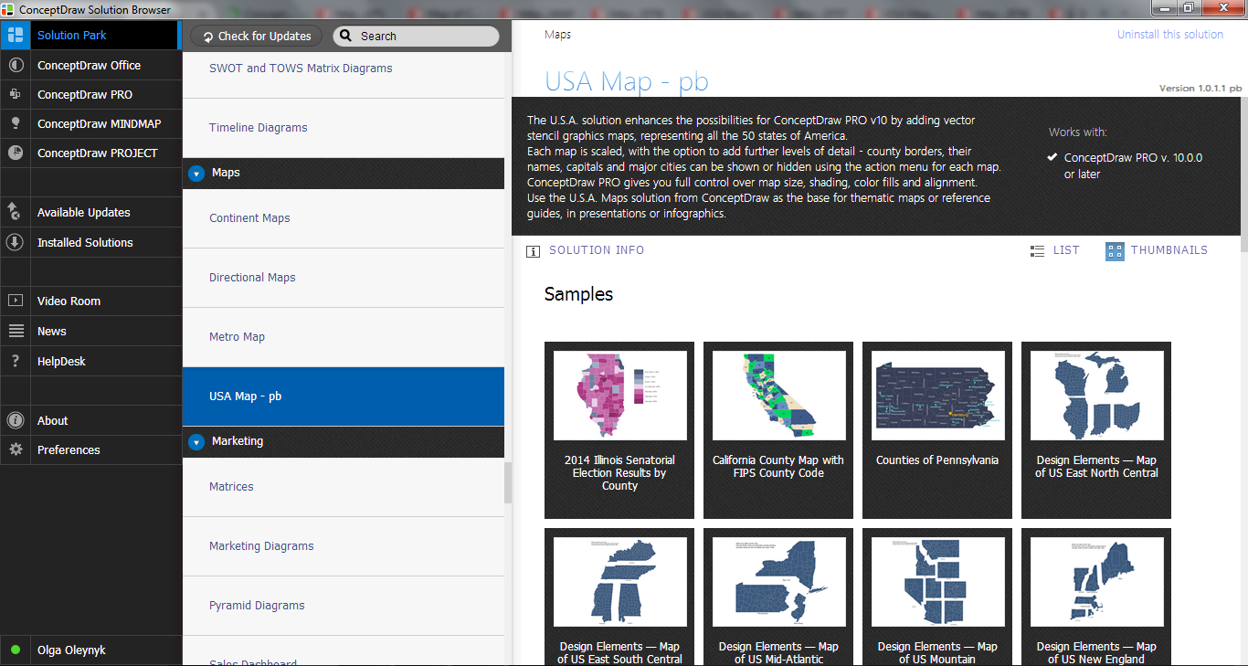The height and width of the screenshot is (666, 1248).
Task: Open the HelpDesk section
Action: pos(90,362)
